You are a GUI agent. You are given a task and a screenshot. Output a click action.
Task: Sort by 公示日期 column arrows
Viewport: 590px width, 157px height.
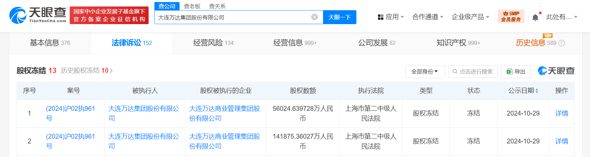point(537,91)
